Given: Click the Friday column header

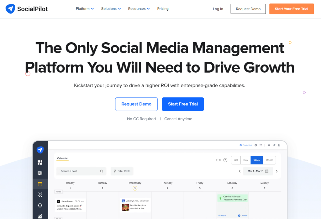Looking at the screenshot, I should (x=200, y=183).
